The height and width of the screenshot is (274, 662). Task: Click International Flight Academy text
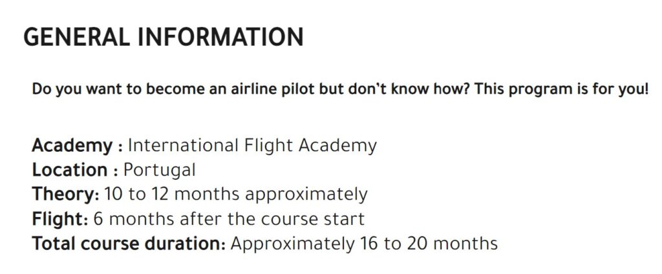tap(252, 146)
